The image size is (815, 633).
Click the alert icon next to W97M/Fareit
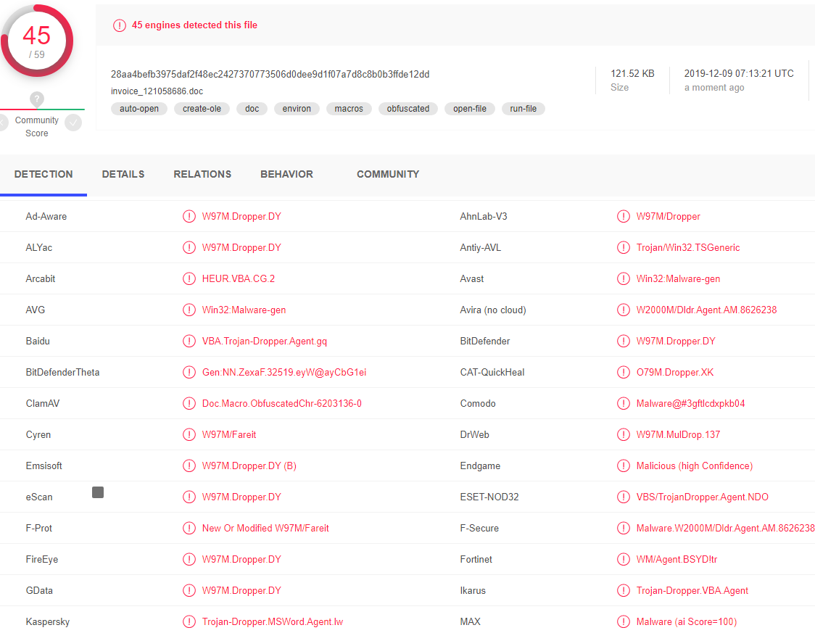189,434
